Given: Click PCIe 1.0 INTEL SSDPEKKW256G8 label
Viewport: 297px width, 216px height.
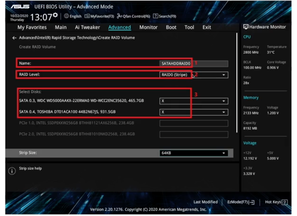Looking at the screenshot, I should [76, 123].
